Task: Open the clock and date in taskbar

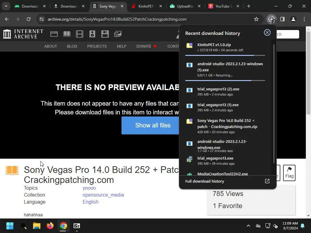Action: click(290, 226)
